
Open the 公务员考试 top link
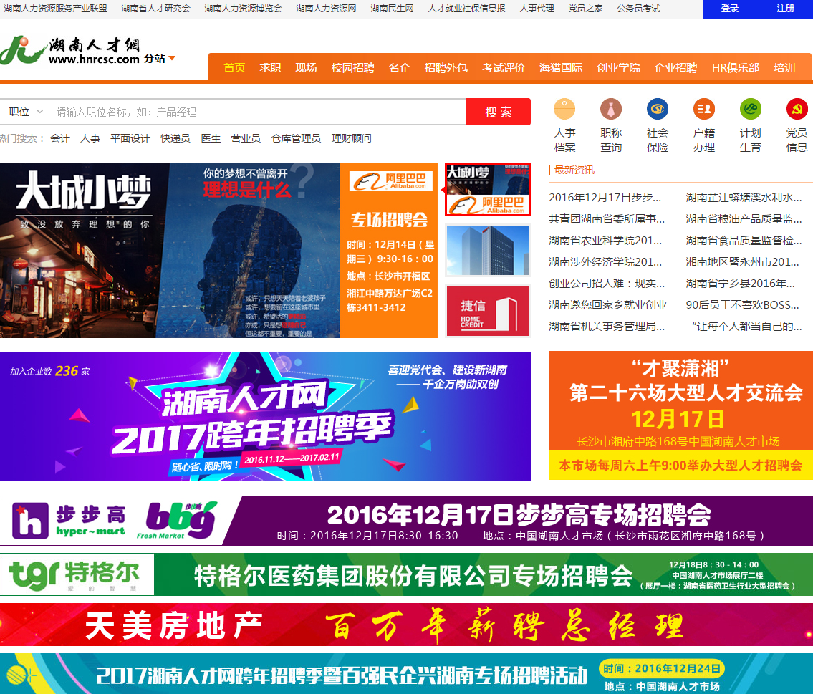coord(638,9)
